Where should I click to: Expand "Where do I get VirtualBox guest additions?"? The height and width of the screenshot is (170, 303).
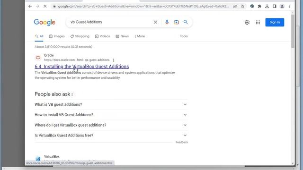pyautogui.click(x=111, y=125)
